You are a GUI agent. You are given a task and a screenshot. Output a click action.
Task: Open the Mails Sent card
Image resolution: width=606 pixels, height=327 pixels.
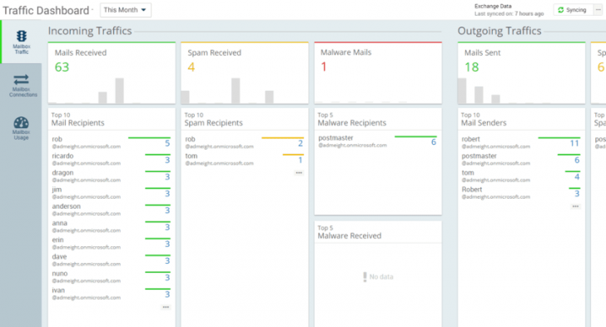pos(521,73)
